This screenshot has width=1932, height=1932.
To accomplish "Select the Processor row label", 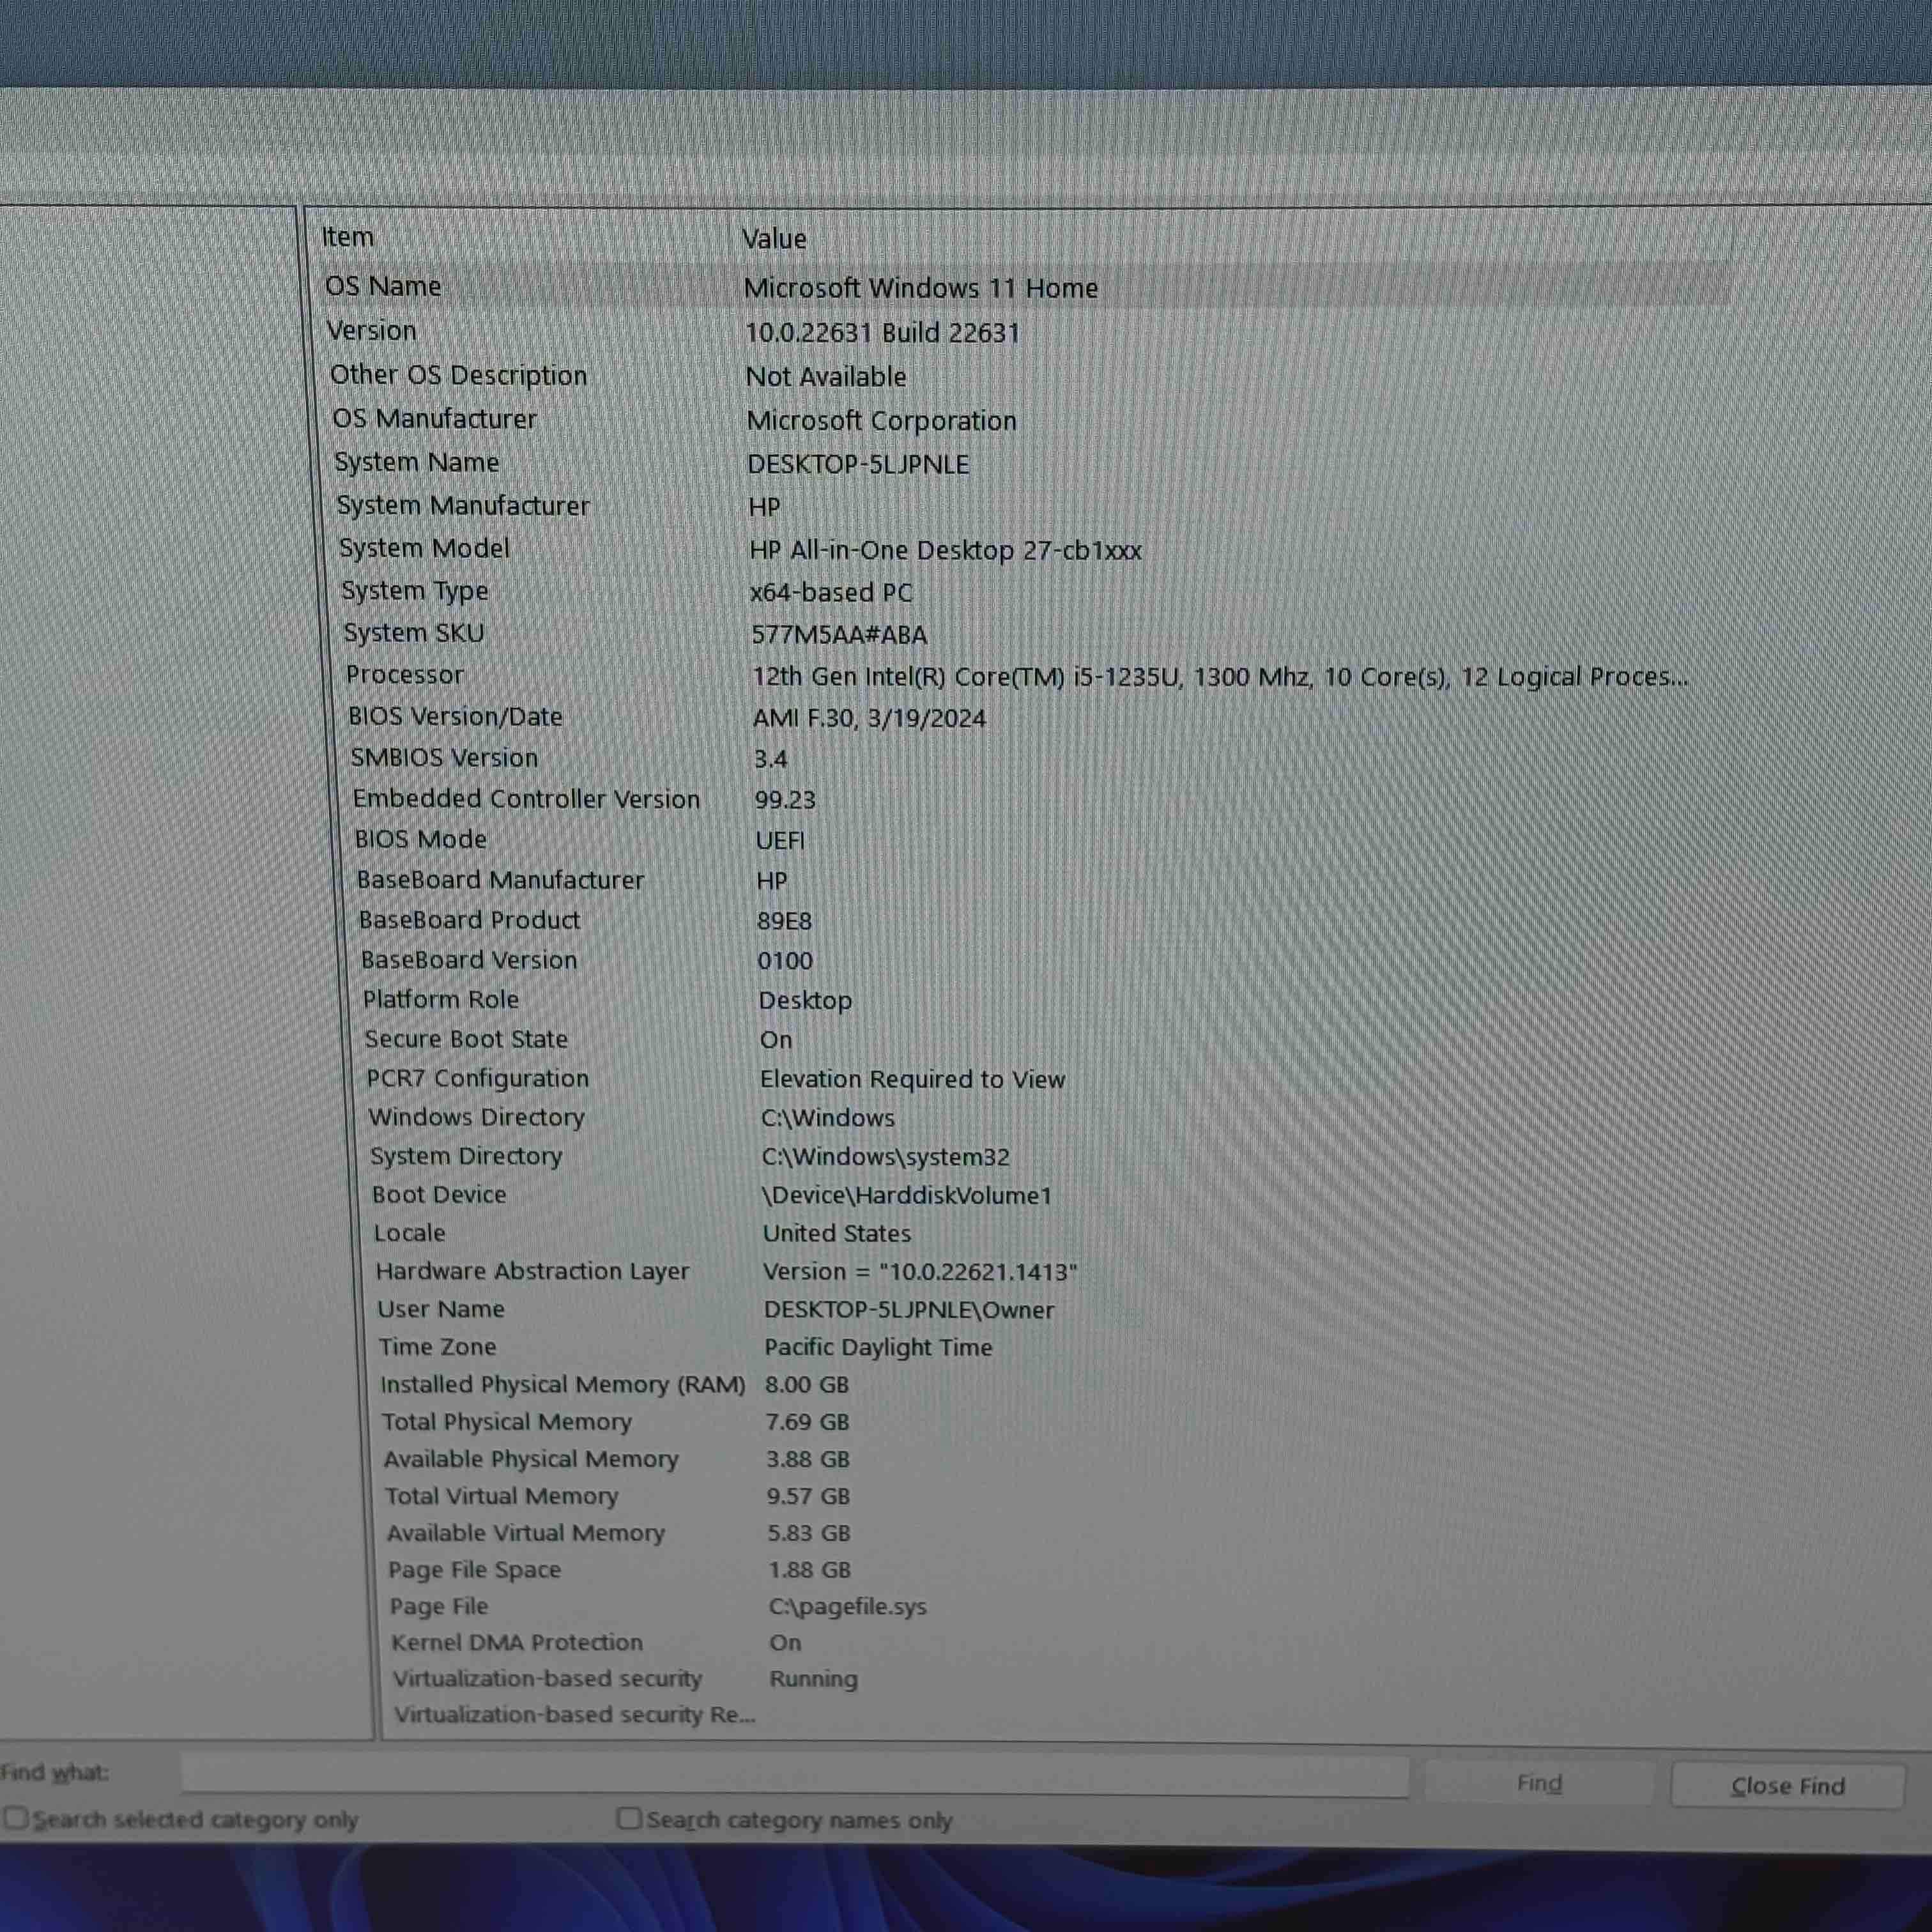I will [404, 675].
